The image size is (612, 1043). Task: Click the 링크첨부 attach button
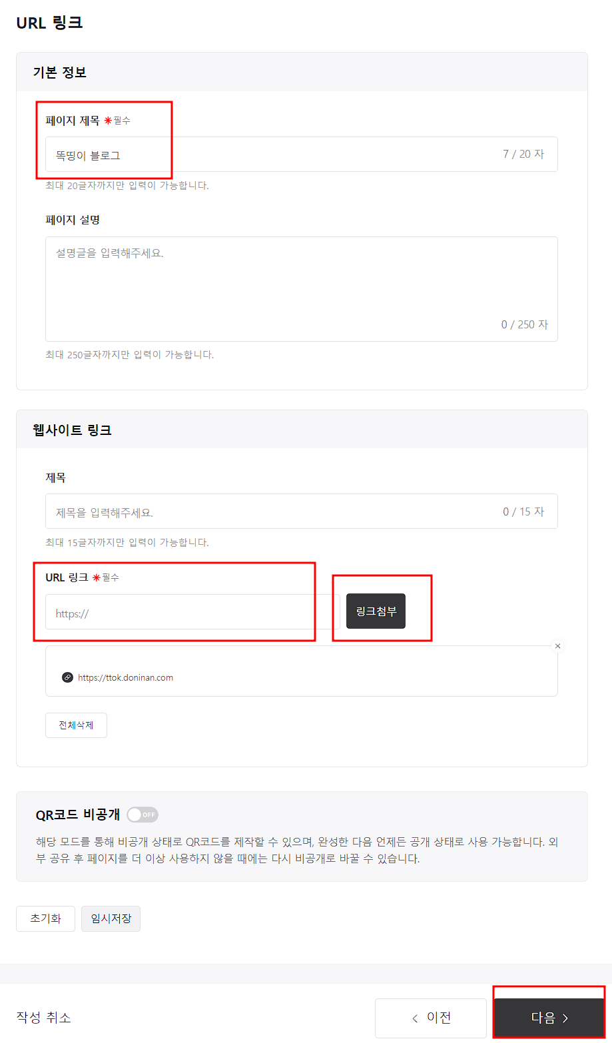tap(375, 611)
